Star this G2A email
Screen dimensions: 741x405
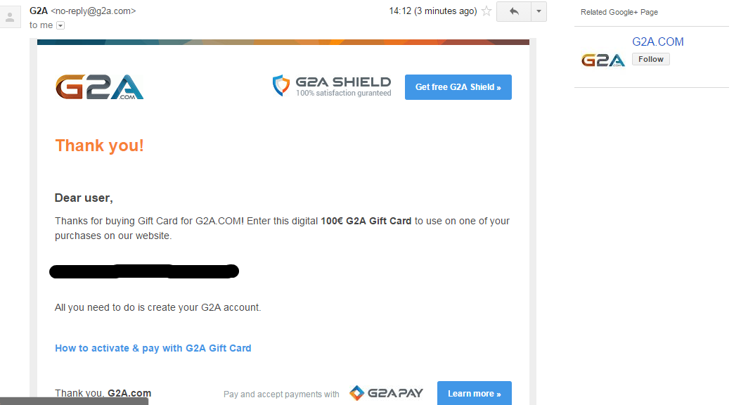(x=487, y=11)
